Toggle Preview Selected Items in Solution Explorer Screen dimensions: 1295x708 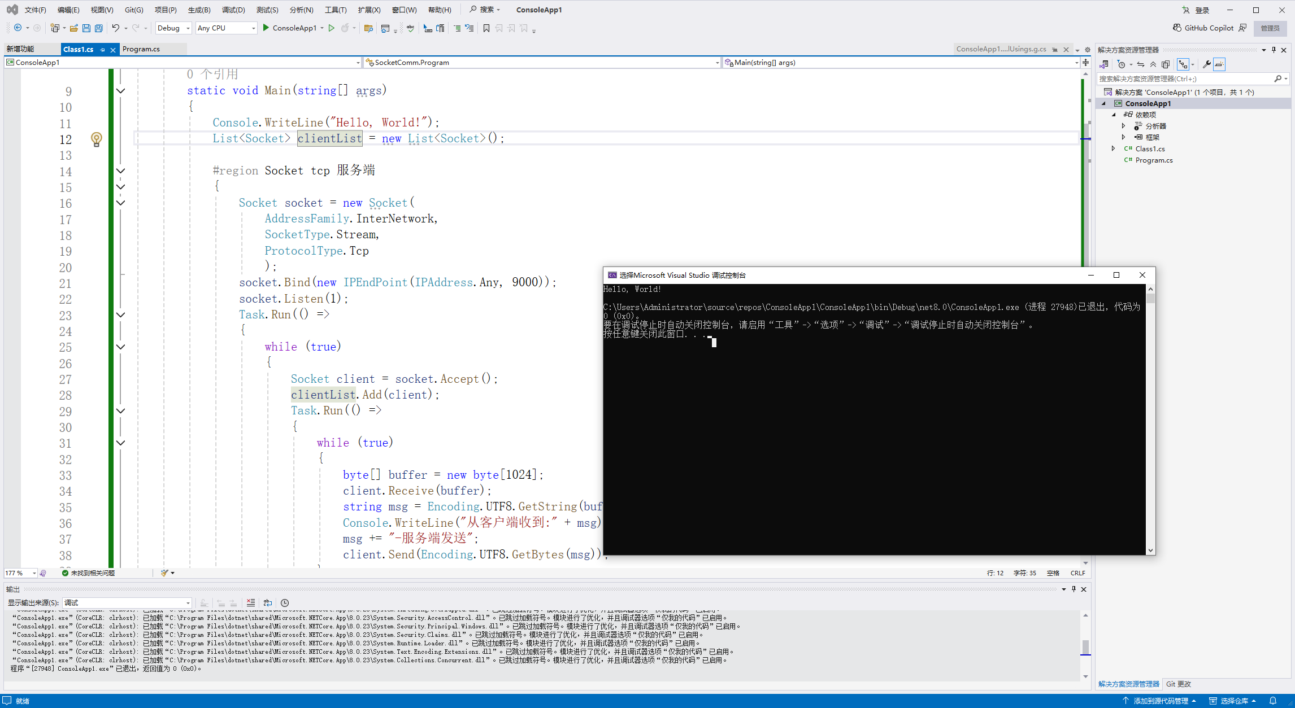point(1219,64)
